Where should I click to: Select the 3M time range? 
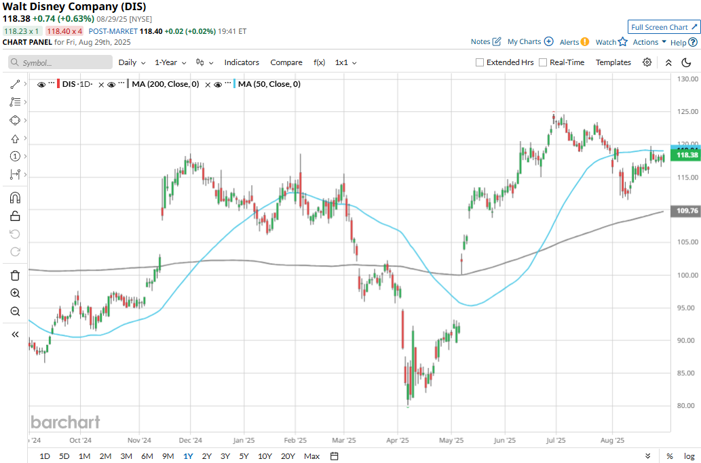pyautogui.click(x=126, y=456)
